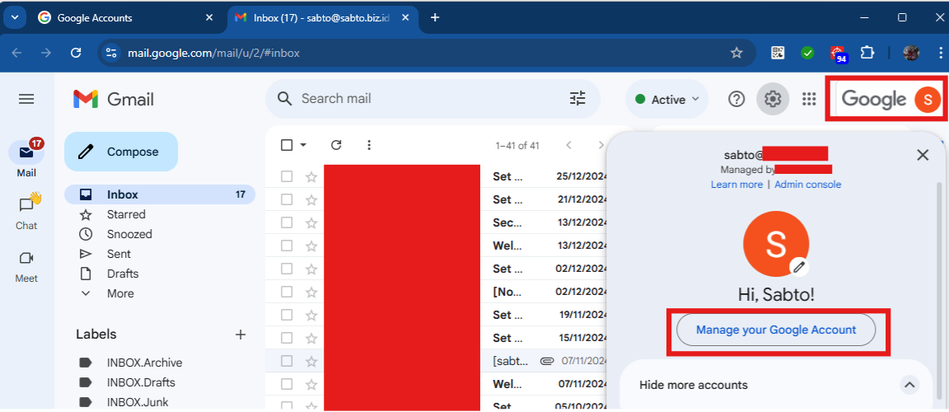Image resolution: width=949 pixels, height=412 pixels.
Task: Open the red extension with 94 badge
Action: pos(838,54)
